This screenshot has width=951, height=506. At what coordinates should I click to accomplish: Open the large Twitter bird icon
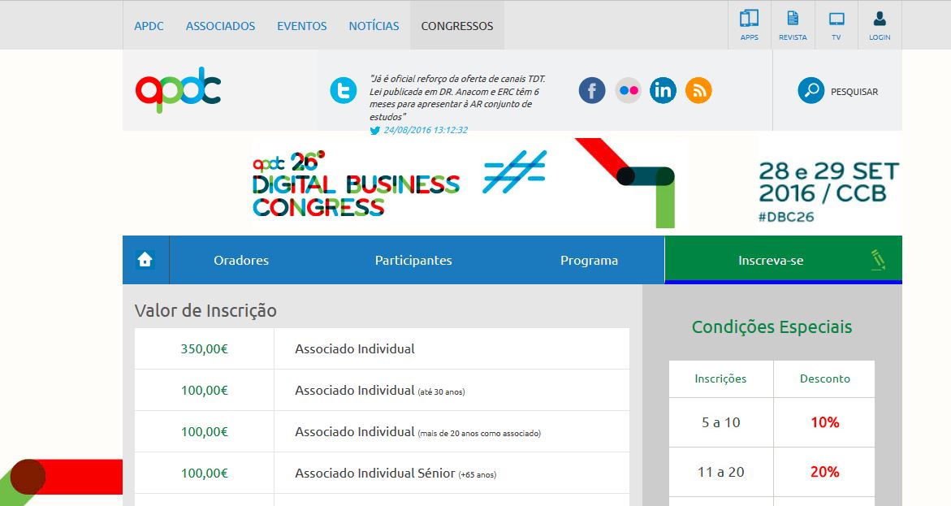(x=344, y=90)
